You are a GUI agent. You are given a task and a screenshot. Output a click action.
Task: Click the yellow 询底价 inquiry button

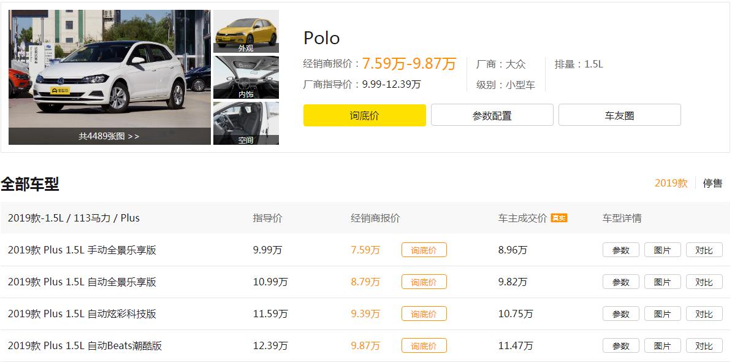point(364,115)
